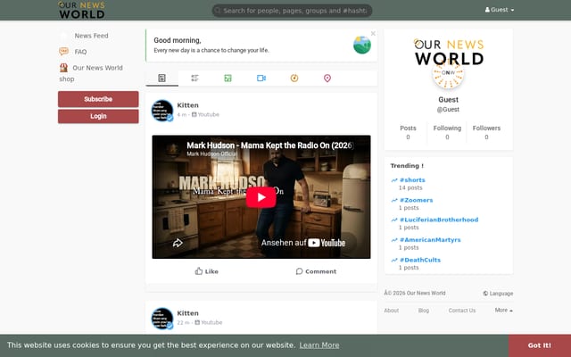
Task: Switch to the videos filter tab
Action: 261,78
